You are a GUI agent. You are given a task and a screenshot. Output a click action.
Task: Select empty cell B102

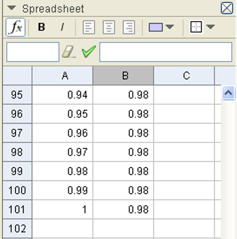tap(123, 228)
